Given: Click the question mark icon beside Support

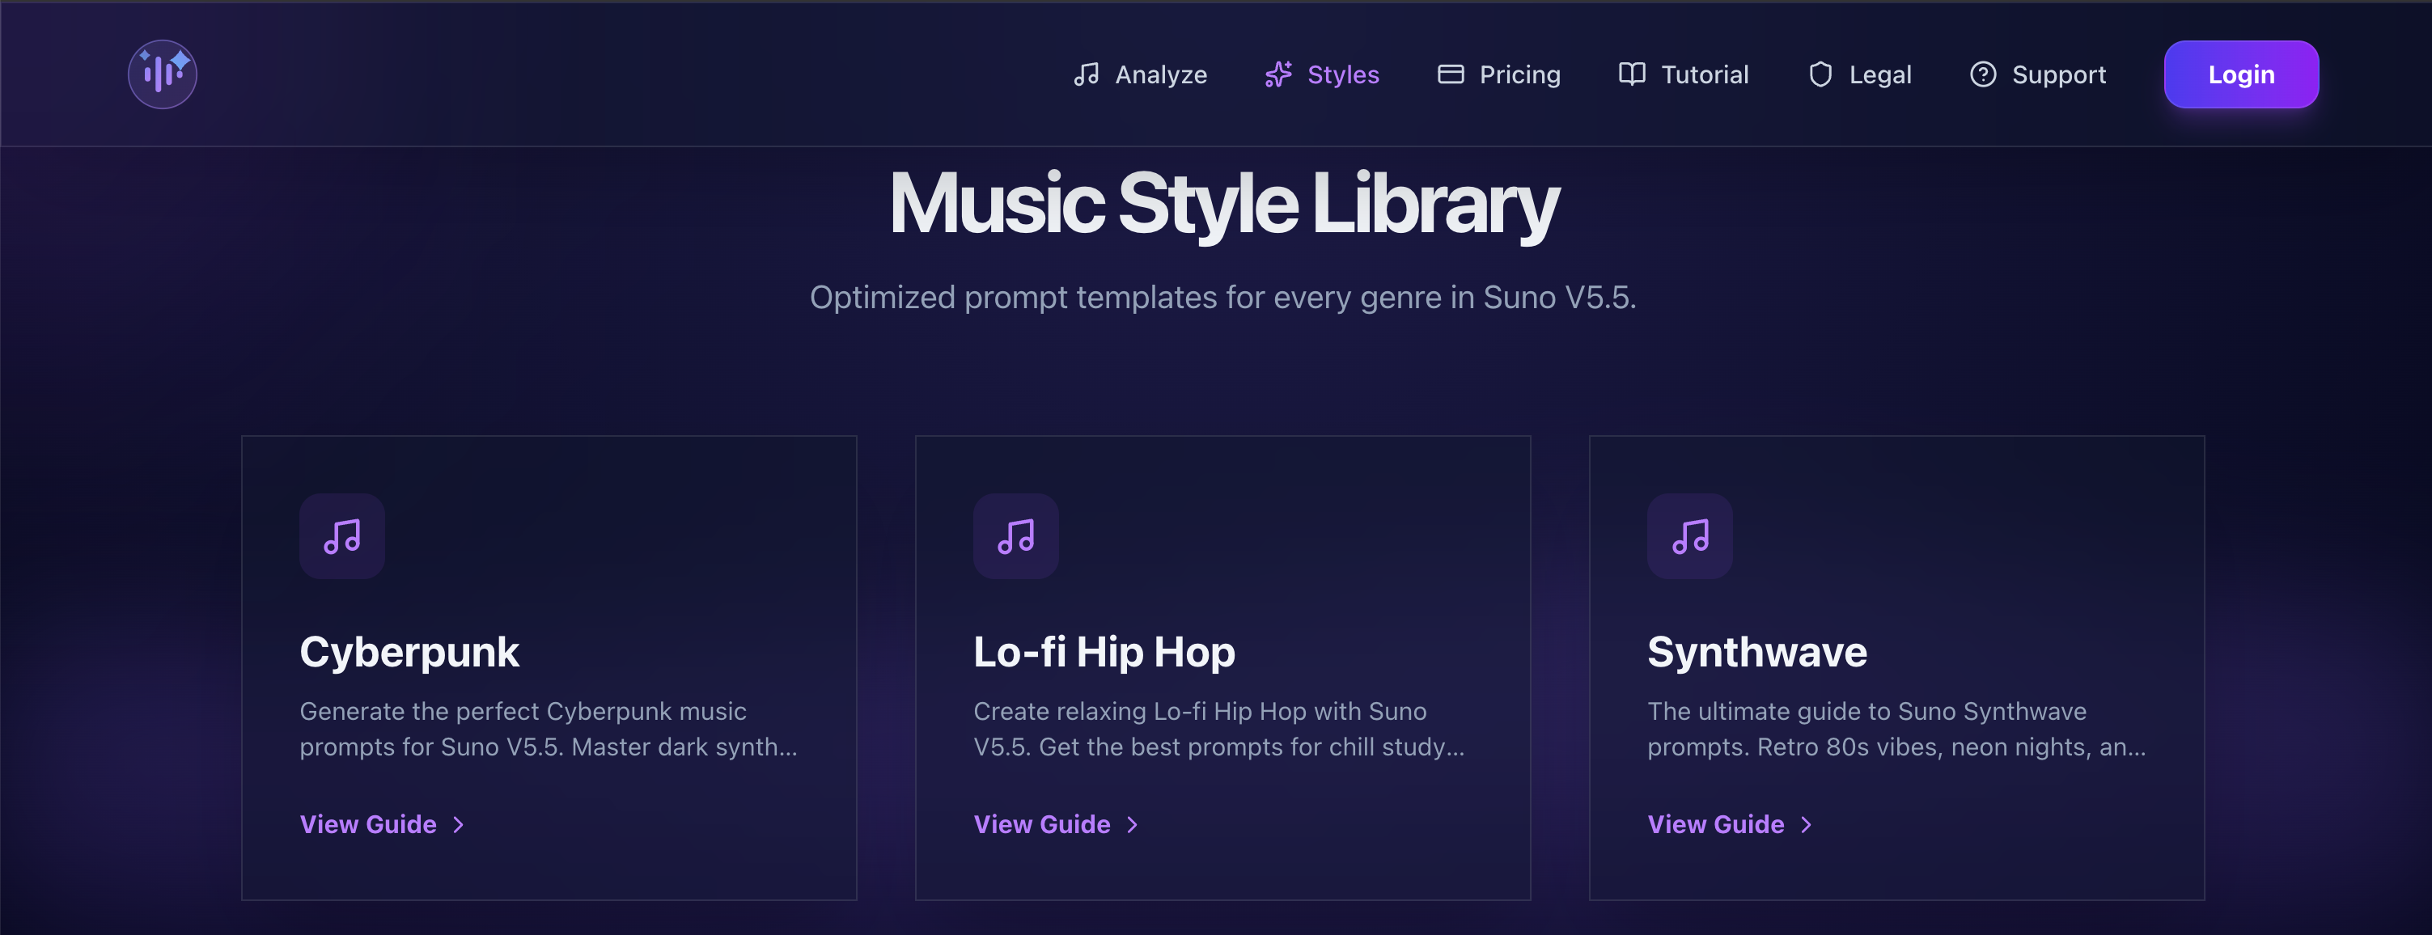Looking at the screenshot, I should [x=1983, y=74].
